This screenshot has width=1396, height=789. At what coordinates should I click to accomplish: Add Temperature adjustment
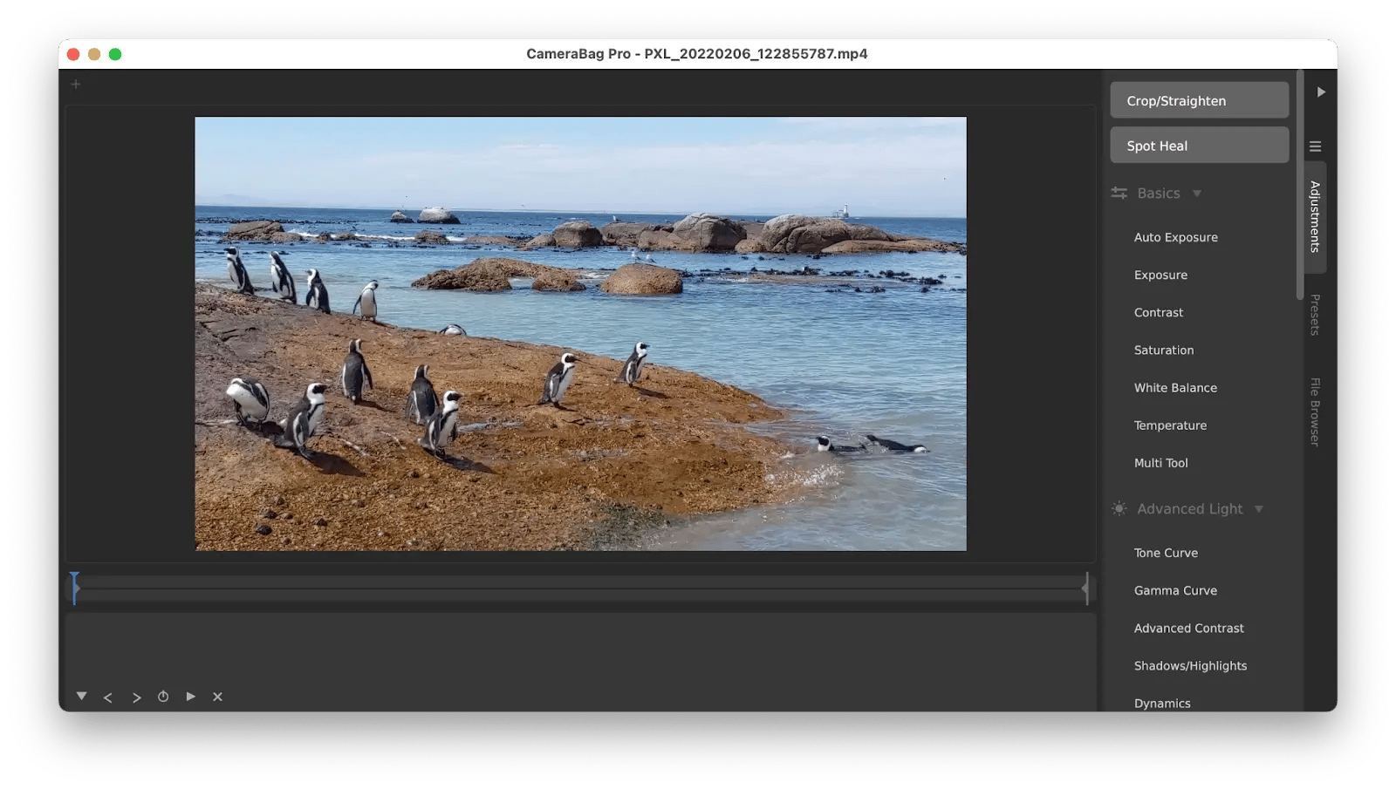pyautogui.click(x=1170, y=425)
